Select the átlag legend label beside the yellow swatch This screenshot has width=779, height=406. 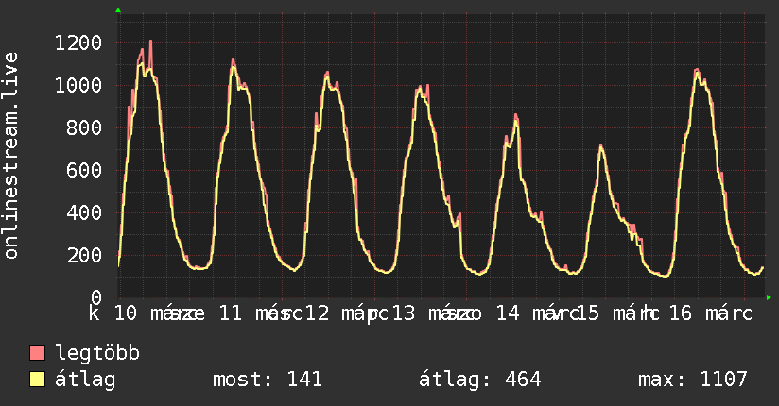(85, 380)
